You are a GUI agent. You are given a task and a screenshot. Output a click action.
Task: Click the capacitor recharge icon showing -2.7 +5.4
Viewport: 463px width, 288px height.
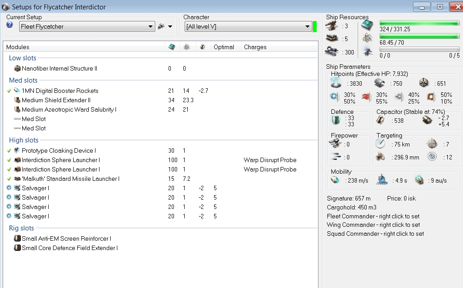427,120
